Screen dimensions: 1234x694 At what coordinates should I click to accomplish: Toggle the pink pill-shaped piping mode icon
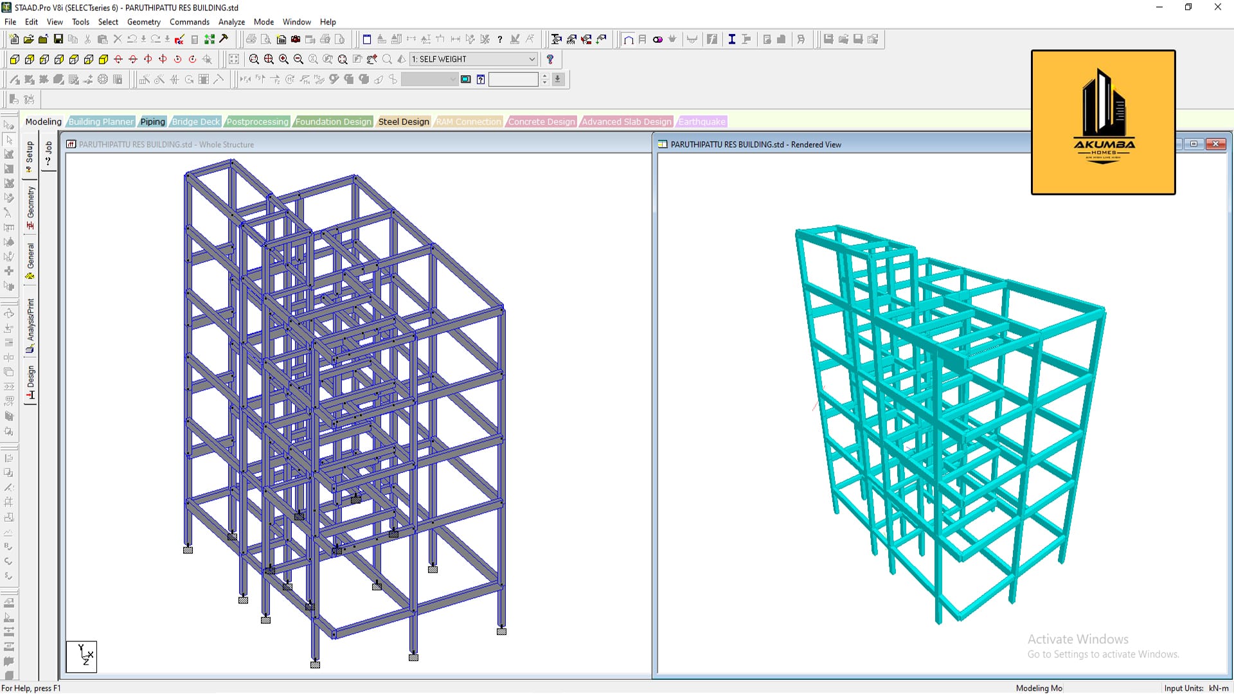pyautogui.click(x=657, y=39)
